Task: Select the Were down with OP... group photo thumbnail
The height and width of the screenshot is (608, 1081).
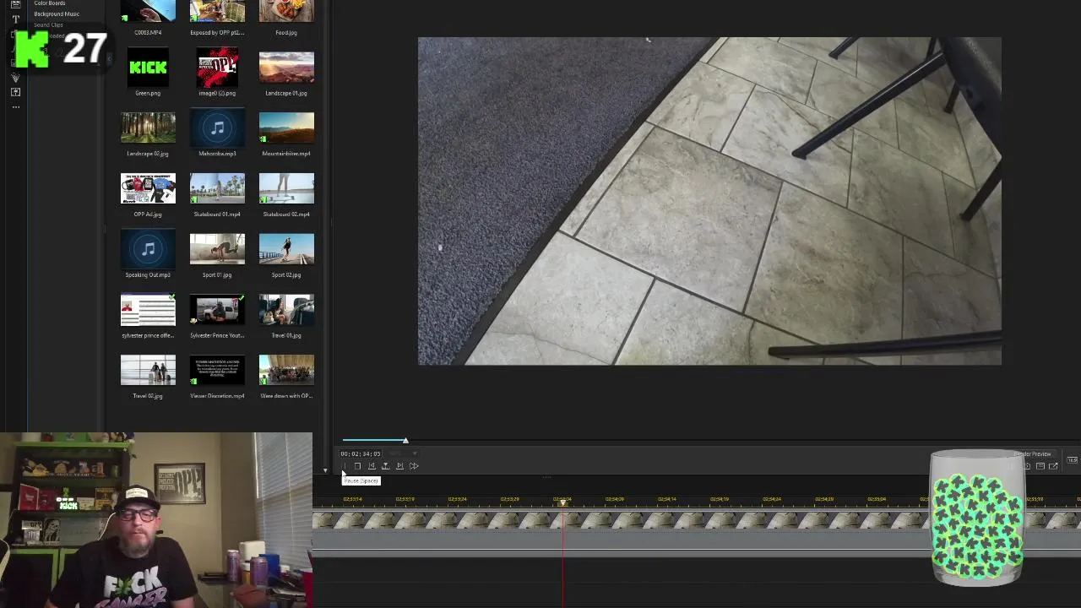Action: pyautogui.click(x=286, y=371)
